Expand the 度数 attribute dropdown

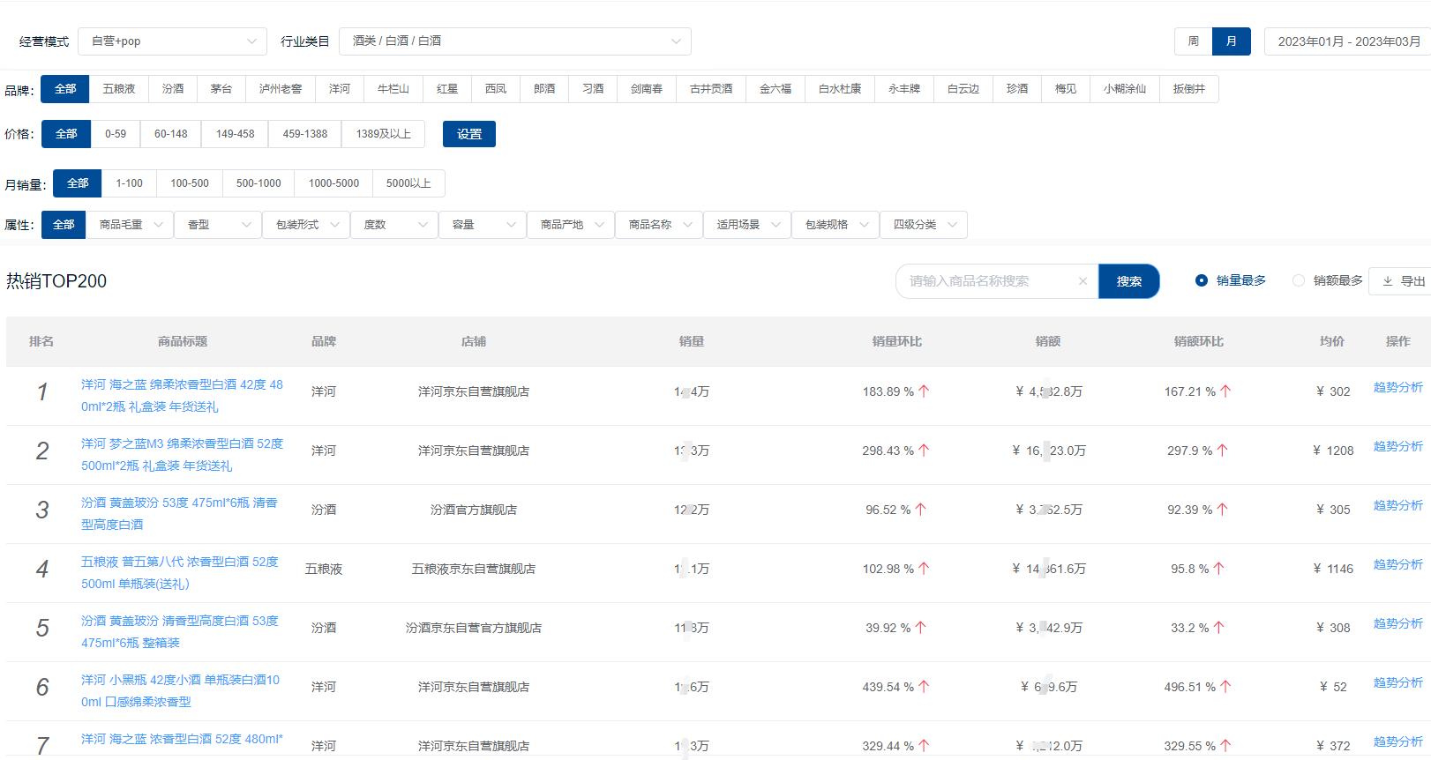(394, 225)
